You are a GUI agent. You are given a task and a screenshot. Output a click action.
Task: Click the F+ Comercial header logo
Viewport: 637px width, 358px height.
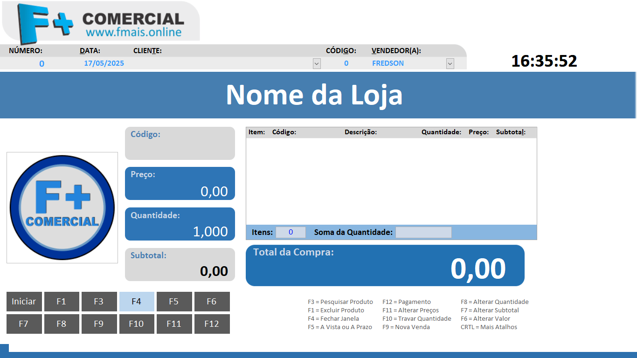coord(101,22)
